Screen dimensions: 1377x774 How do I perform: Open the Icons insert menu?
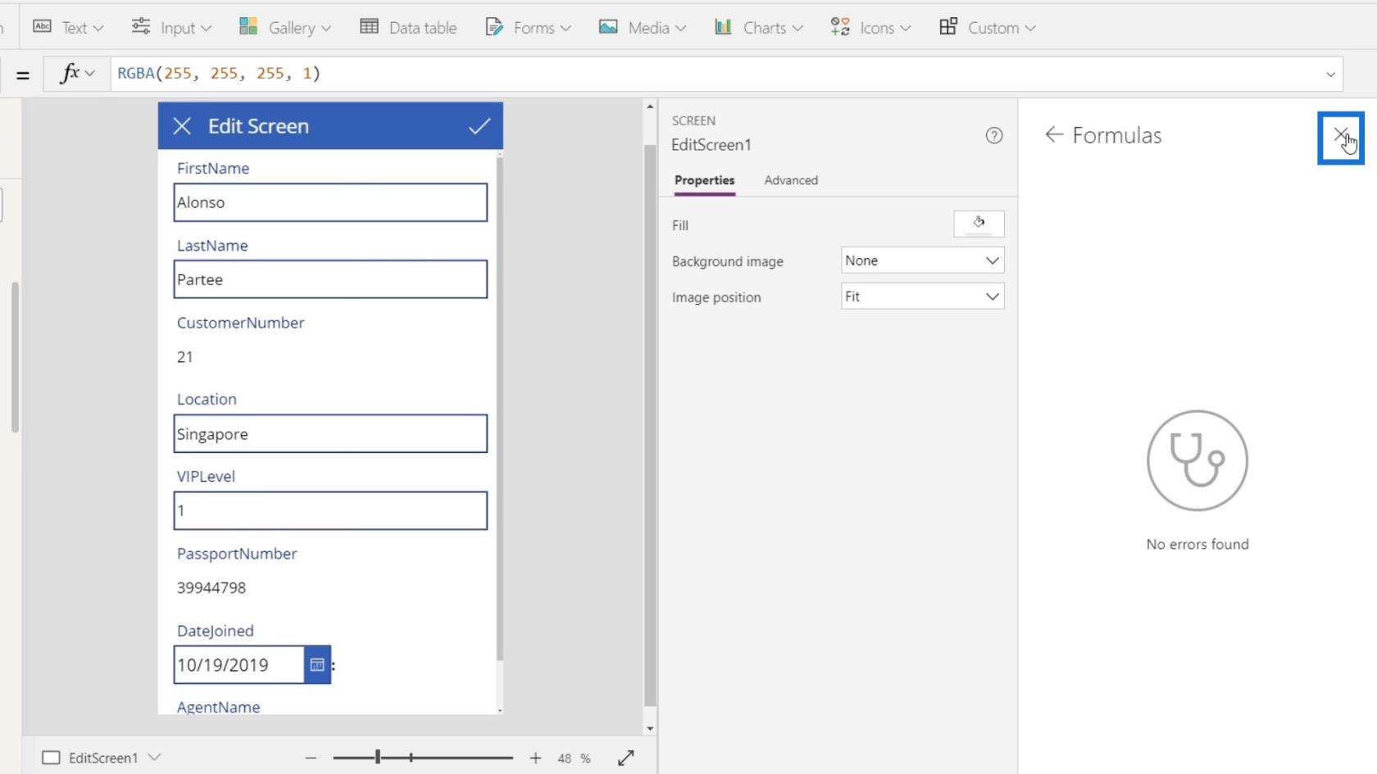(x=870, y=28)
